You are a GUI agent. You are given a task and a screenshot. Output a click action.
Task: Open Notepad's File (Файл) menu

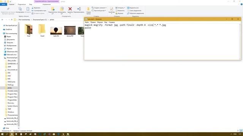pos(87,22)
